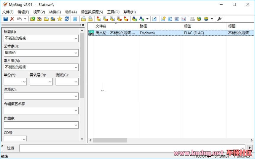Load playlist via folder with play arrow icon
Screen dimensions: 255x159
tap(46, 19)
